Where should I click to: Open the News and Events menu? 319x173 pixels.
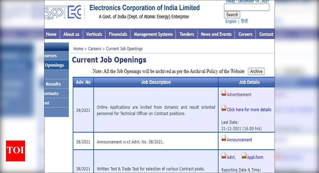[x=216, y=34]
